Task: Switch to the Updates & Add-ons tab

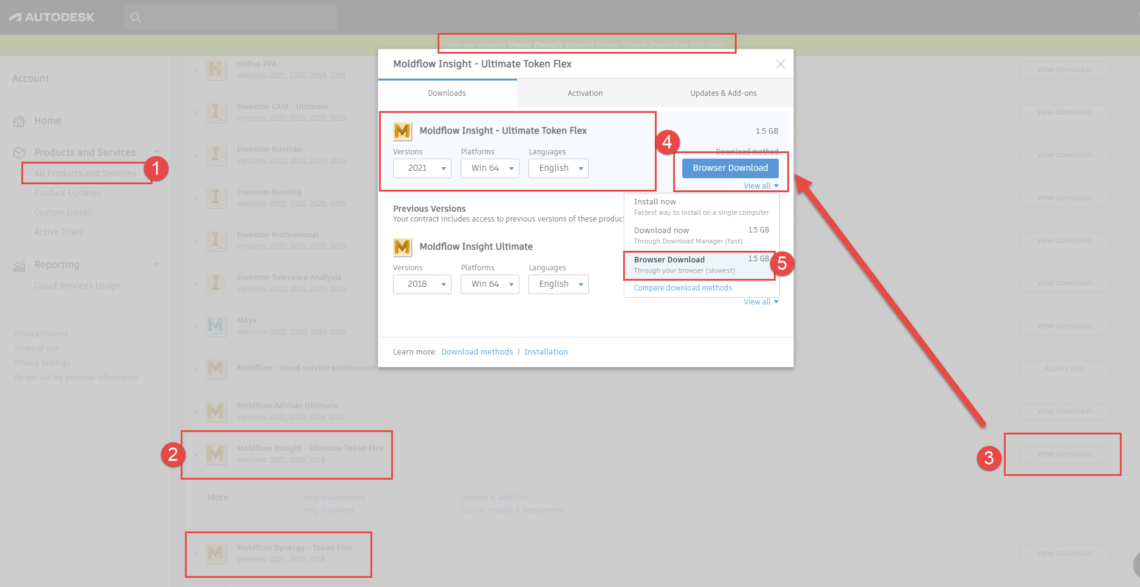Action: [x=723, y=93]
